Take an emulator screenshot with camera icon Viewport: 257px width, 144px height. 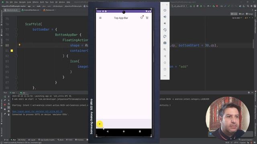pyautogui.click(x=165, y=43)
